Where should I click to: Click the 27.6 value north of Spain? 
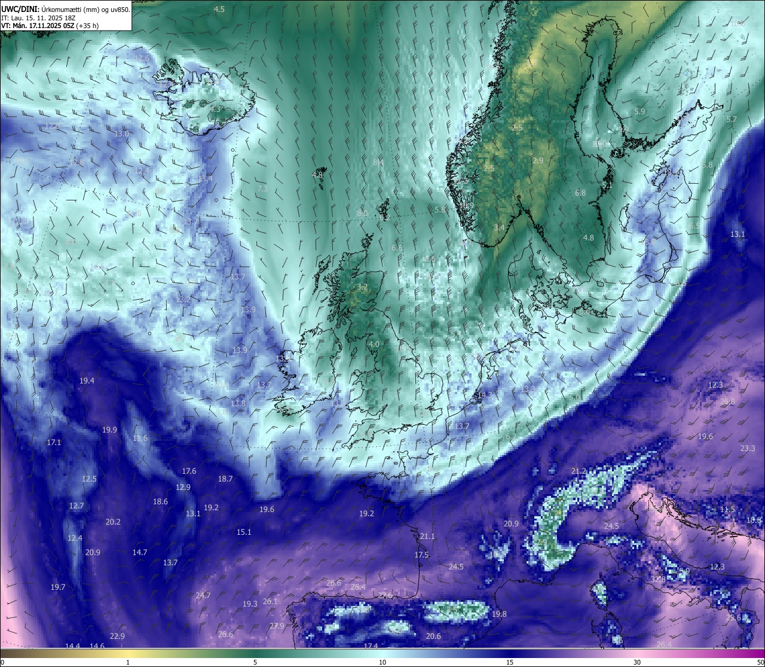[385, 595]
